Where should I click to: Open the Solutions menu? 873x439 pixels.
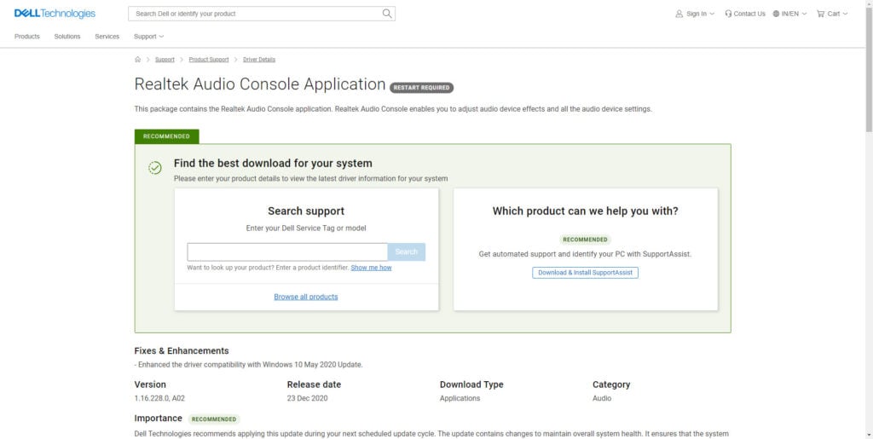(67, 37)
